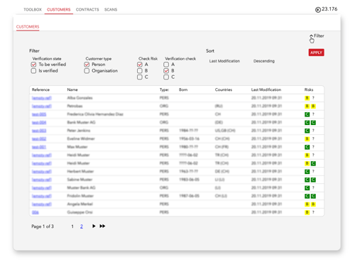Screen dimensions: 355x262
Task: Click first yellow B badge for Angela Merkel
Action: click(x=307, y=204)
